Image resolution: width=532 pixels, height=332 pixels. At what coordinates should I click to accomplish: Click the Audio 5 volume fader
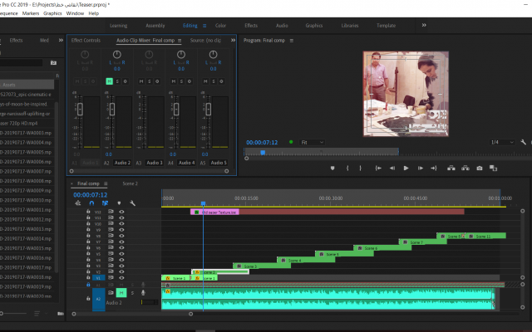tap(209, 109)
